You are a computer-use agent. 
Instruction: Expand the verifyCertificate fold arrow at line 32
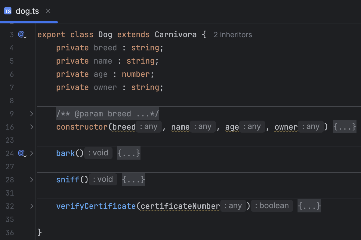tap(31, 206)
